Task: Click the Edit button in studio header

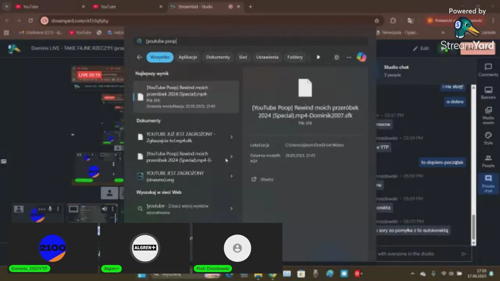Action: pyautogui.click(x=421, y=48)
